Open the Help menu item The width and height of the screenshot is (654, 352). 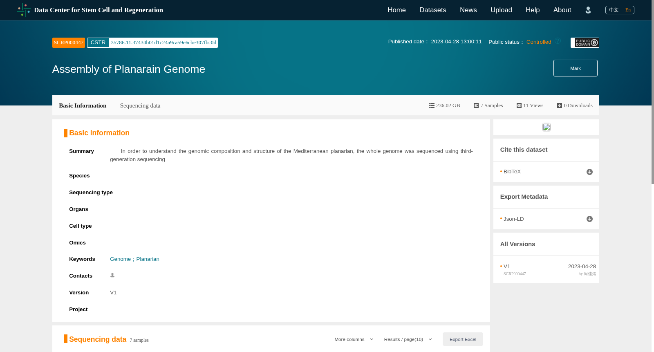tap(533, 10)
